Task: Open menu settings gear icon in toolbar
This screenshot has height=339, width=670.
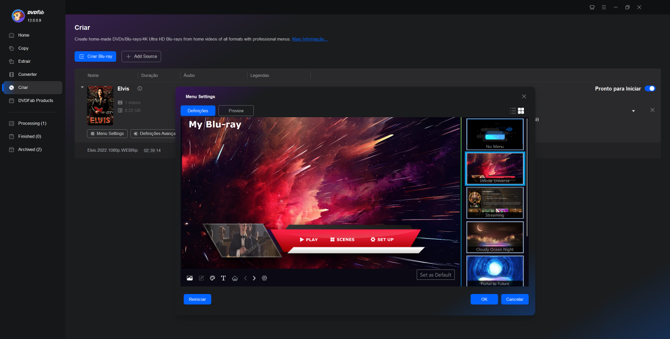Action: click(x=264, y=278)
